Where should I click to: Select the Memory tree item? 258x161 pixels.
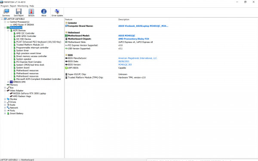pyautogui.click(x=14, y=85)
